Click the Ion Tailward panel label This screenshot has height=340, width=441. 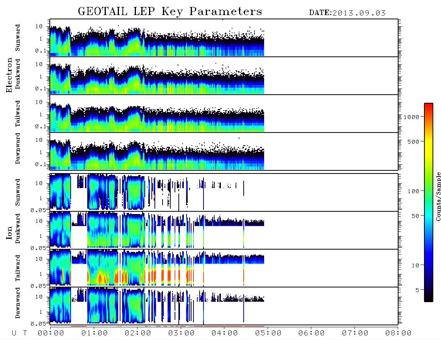(18, 268)
